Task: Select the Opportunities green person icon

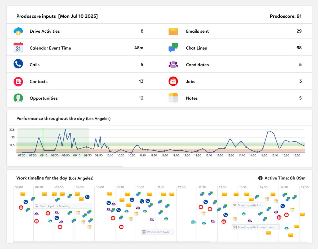Action: pos(18,98)
